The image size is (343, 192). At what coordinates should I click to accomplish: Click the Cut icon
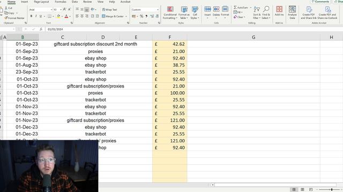point(6,8)
